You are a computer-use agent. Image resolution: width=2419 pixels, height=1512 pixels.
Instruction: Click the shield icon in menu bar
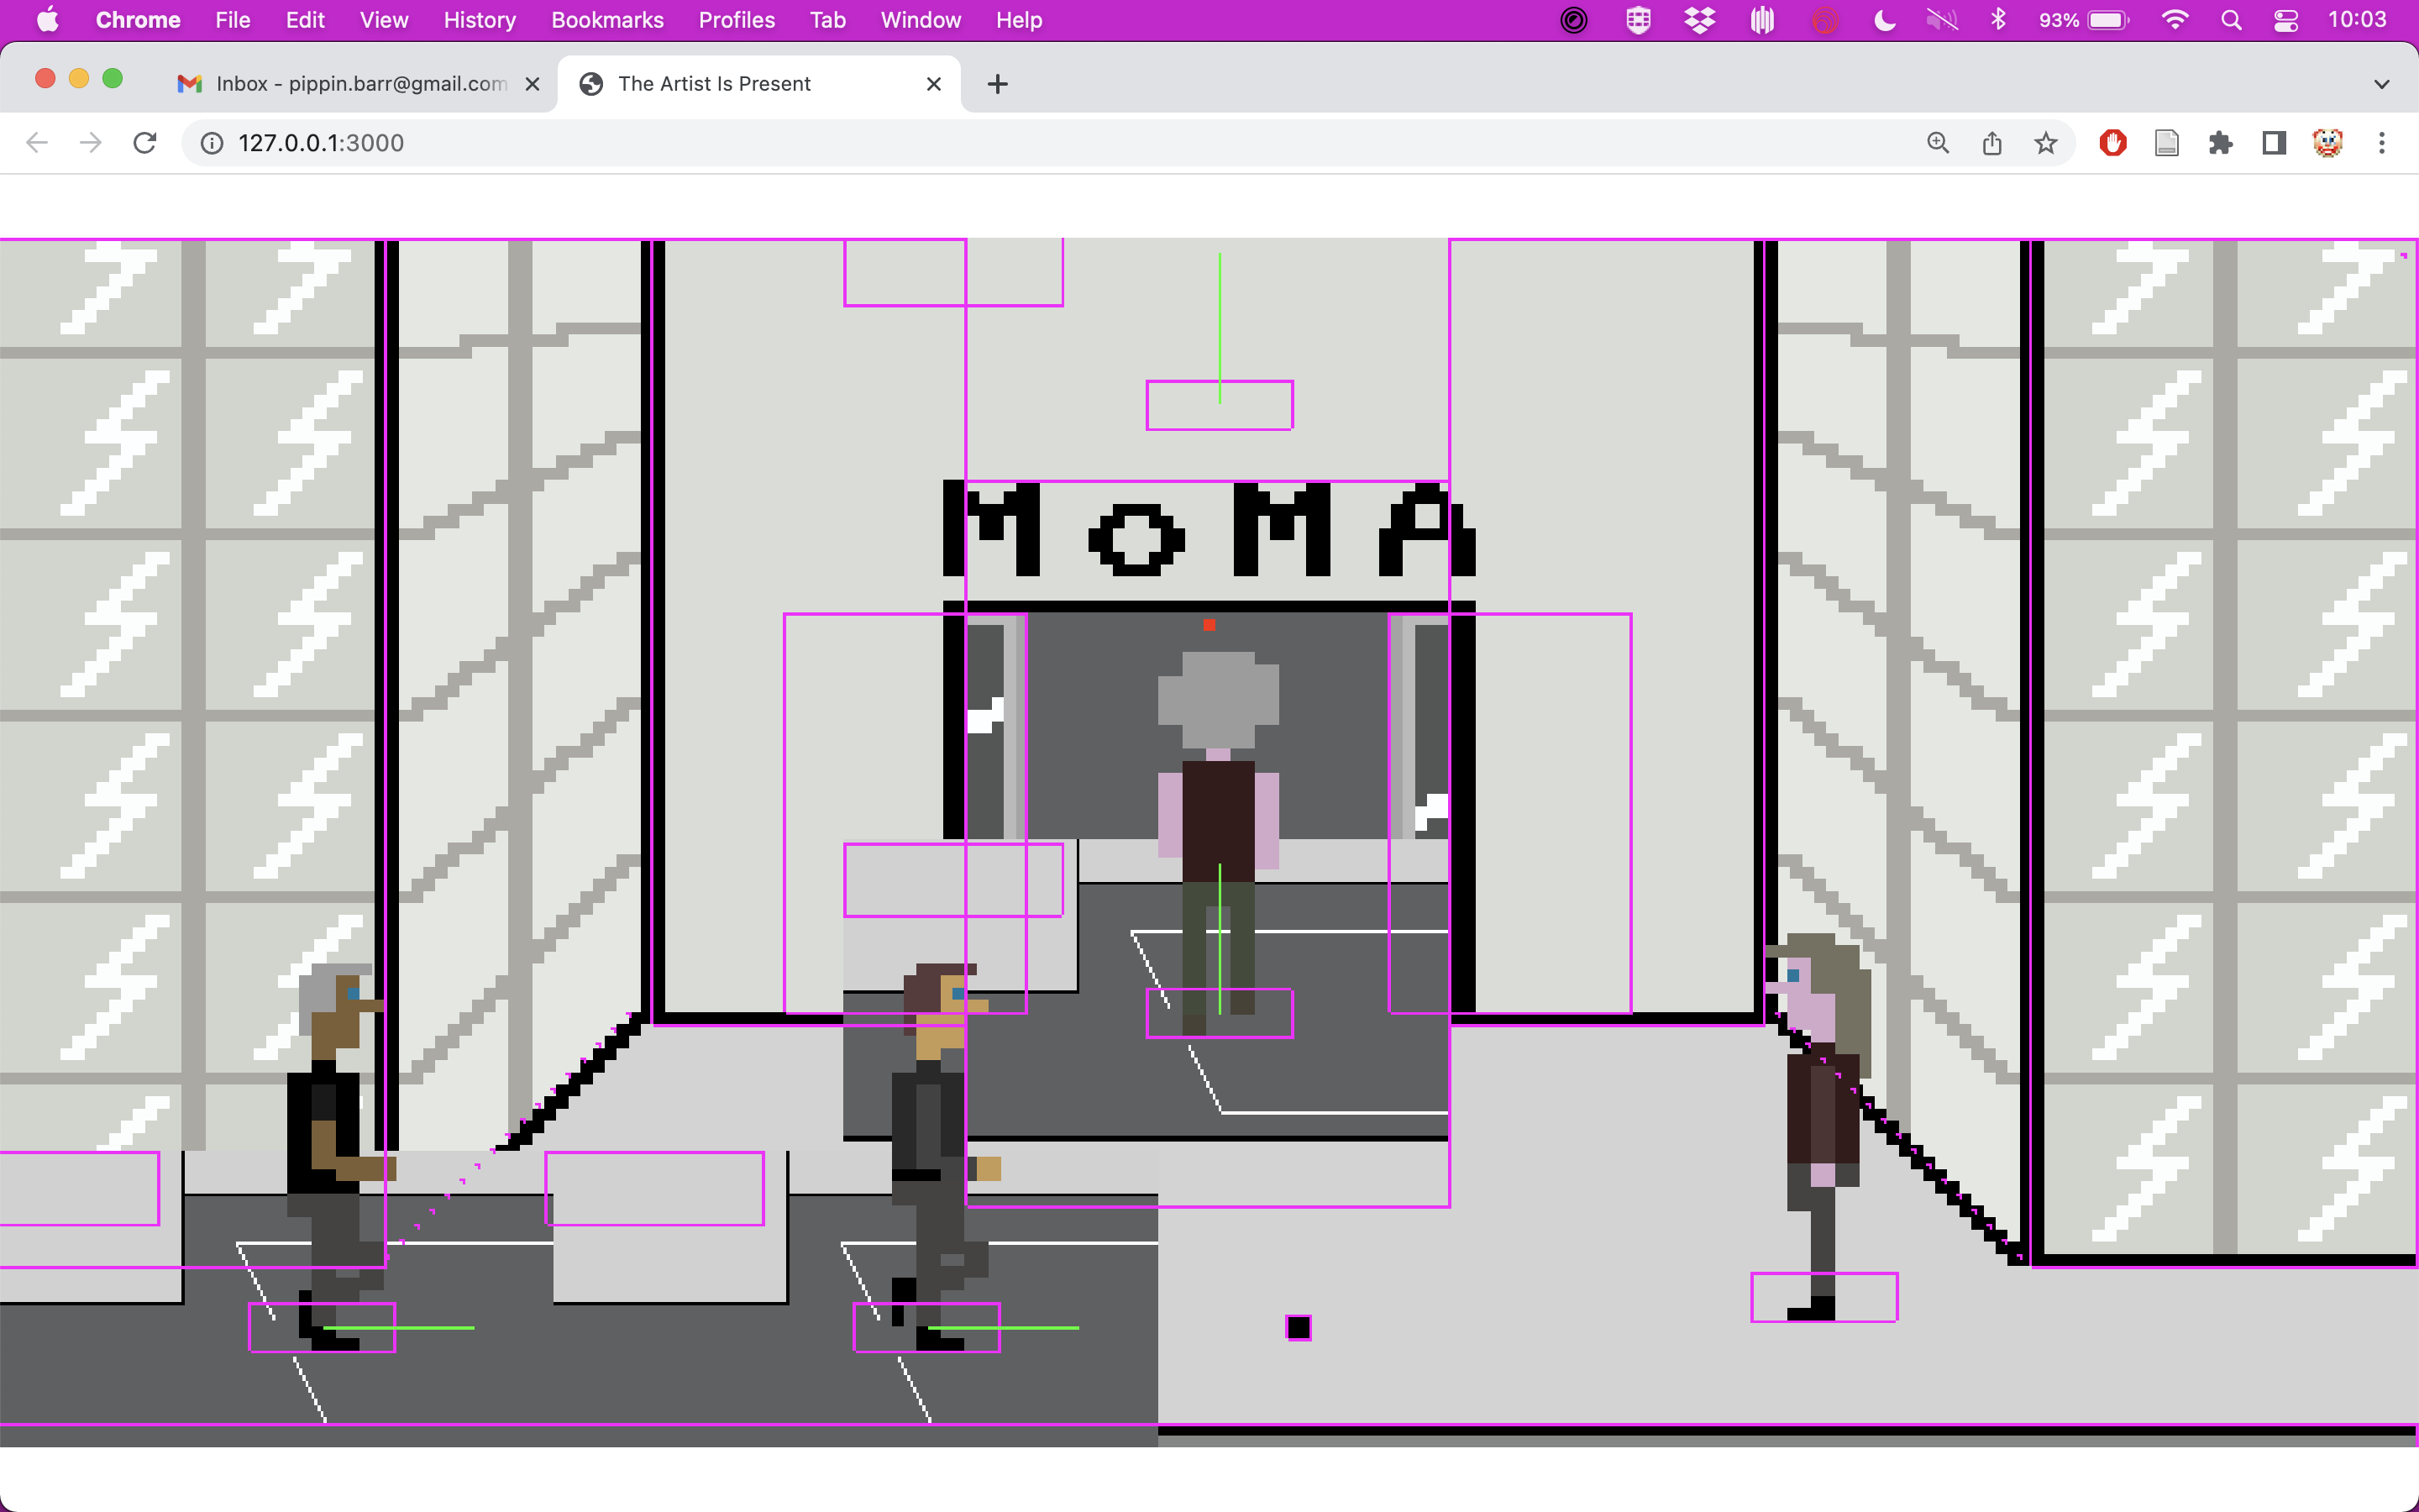click(1639, 20)
